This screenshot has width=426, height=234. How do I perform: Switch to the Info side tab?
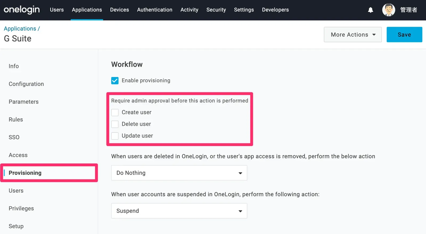click(14, 66)
